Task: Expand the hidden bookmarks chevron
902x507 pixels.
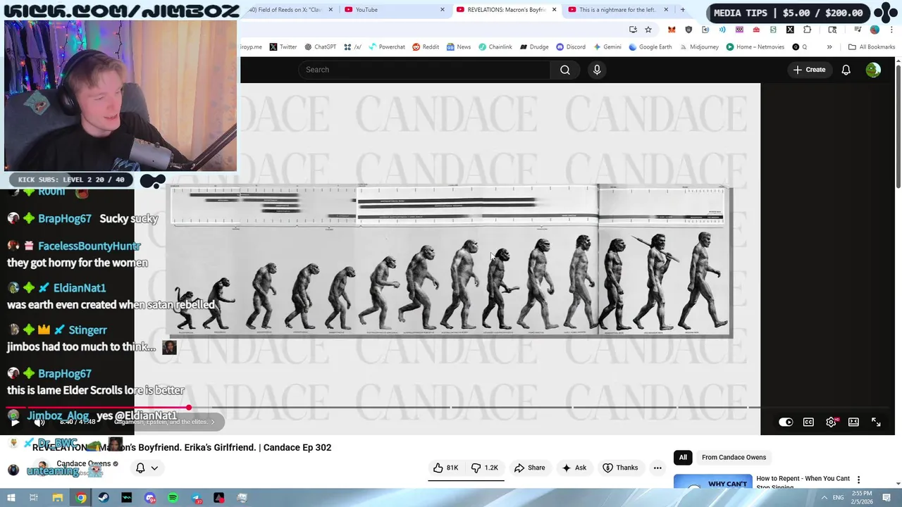Action: coord(829,47)
